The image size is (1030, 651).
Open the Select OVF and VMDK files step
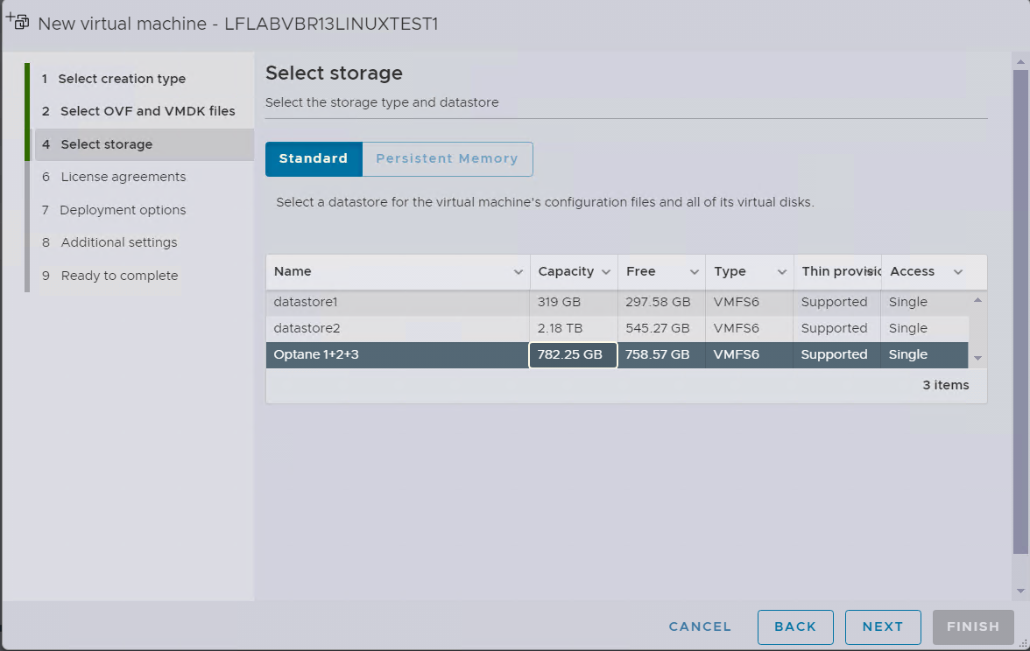[146, 110]
